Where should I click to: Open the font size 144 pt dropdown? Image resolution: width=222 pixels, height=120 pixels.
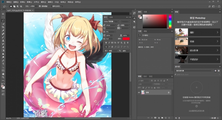point(116,25)
